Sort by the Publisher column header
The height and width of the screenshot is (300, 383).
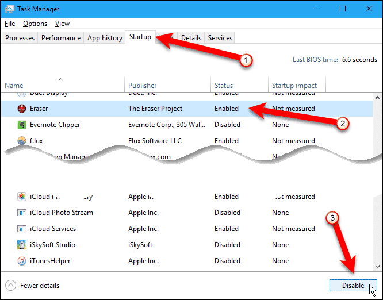tap(167, 85)
